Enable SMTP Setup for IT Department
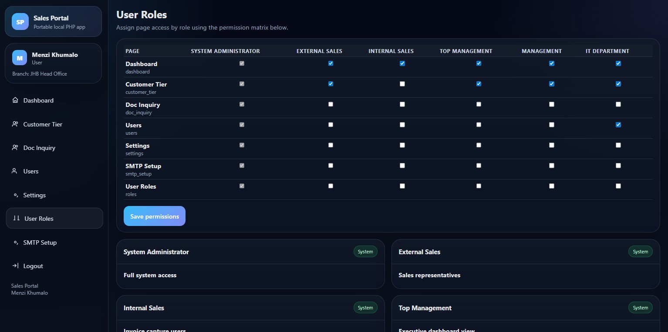The width and height of the screenshot is (668, 332). pos(618,166)
